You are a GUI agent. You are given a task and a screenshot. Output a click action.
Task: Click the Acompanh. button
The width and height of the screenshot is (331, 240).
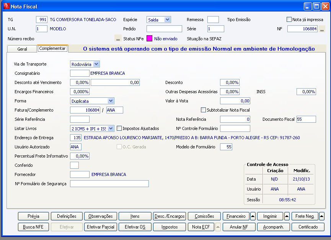tap(273, 227)
